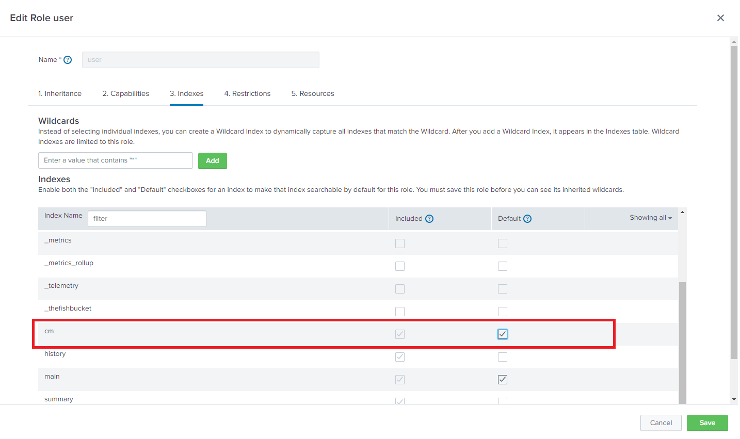Switch to the Restrictions tab
Image resolution: width=740 pixels, height=439 pixels.
point(247,93)
